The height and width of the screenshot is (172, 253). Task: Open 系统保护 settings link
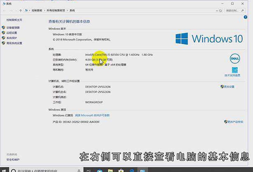click(x=12, y=38)
